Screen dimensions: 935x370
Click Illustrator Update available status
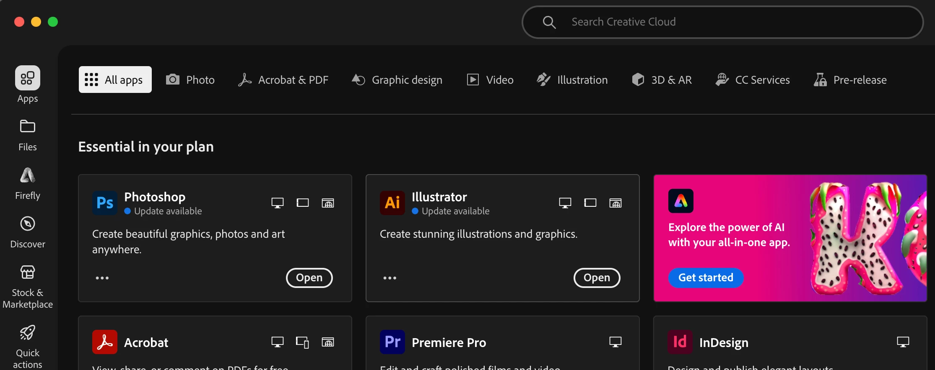(x=451, y=211)
